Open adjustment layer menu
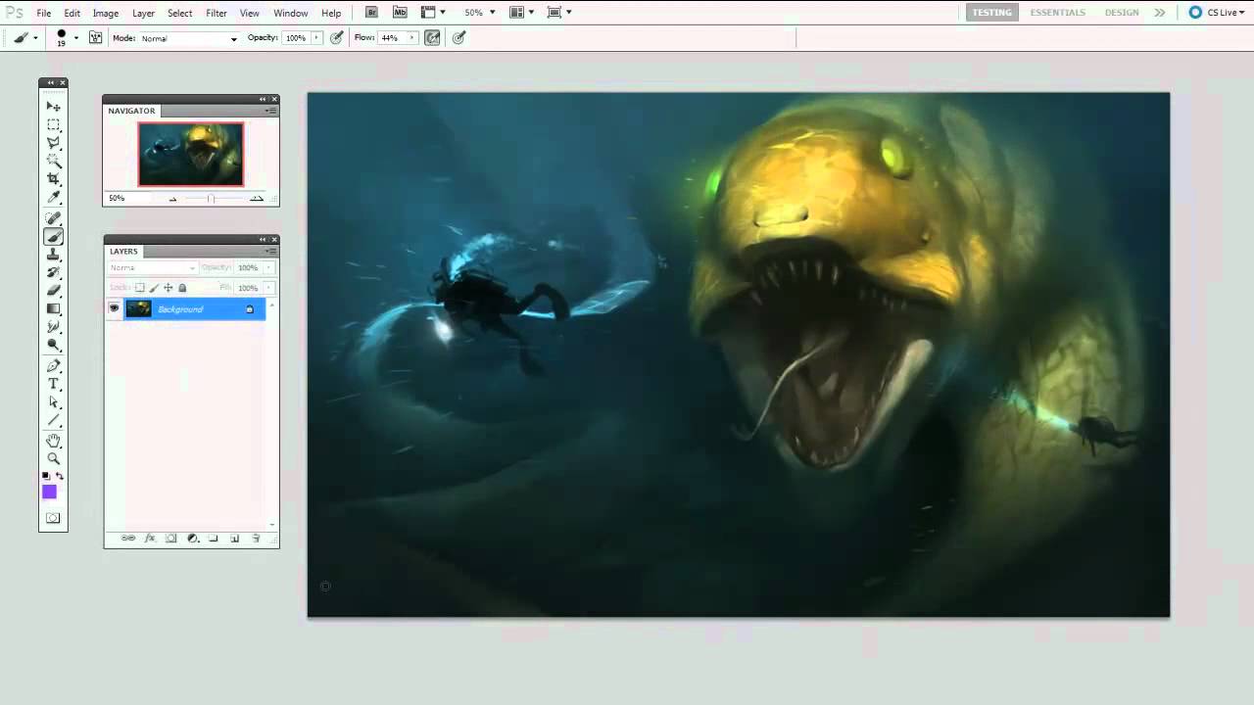Screen dimensions: 1254x705 click(x=192, y=539)
